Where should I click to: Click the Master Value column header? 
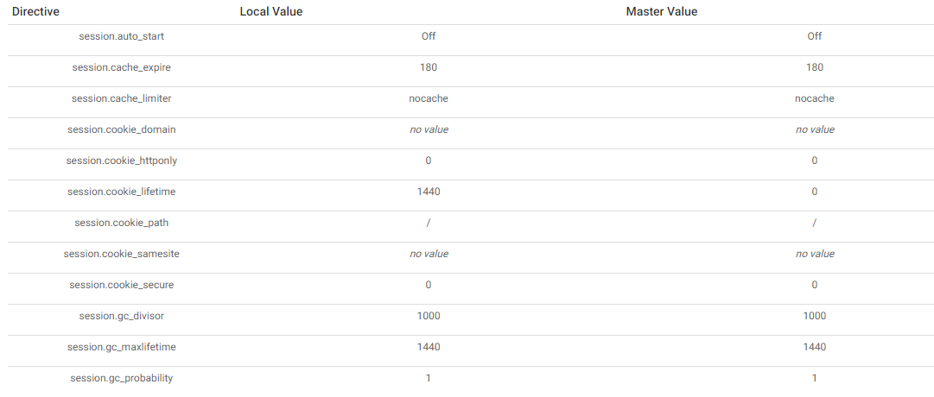click(661, 12)
